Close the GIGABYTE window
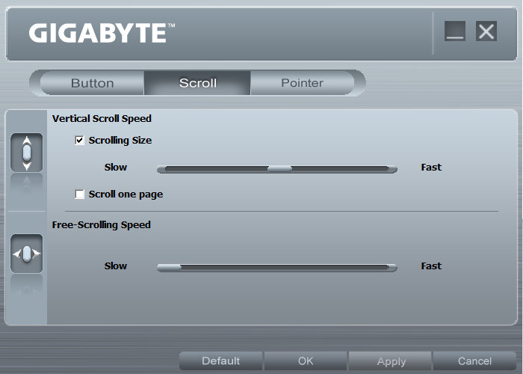Screen dimensions: 523x374 coord(486,31)
